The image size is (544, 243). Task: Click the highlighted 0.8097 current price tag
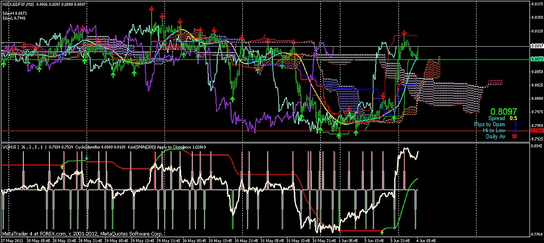pyautogui.click(x=537, y=46)
